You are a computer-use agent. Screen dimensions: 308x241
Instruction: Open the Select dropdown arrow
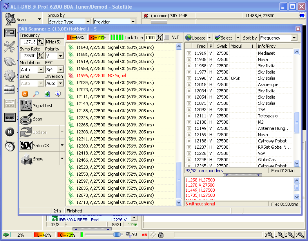(238, 38)
